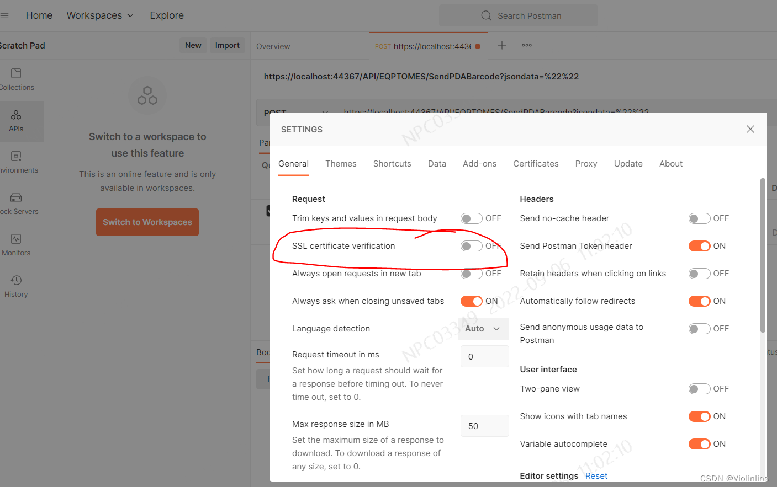Open the Mock Servers panel
Image resolution: width=777 pixels, height=487 pixels.
click(x=15, y=203)
